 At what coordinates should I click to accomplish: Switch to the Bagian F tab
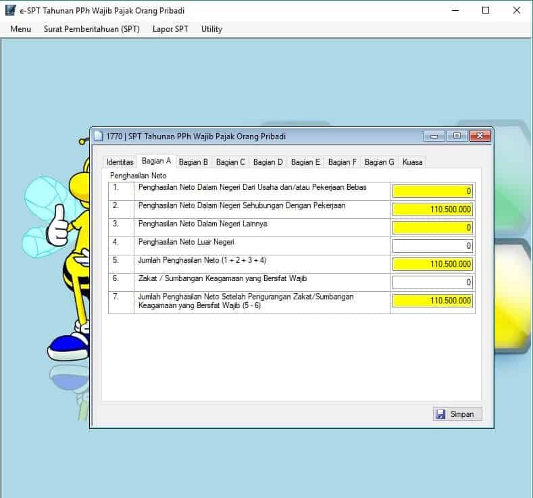pos(342,162)
